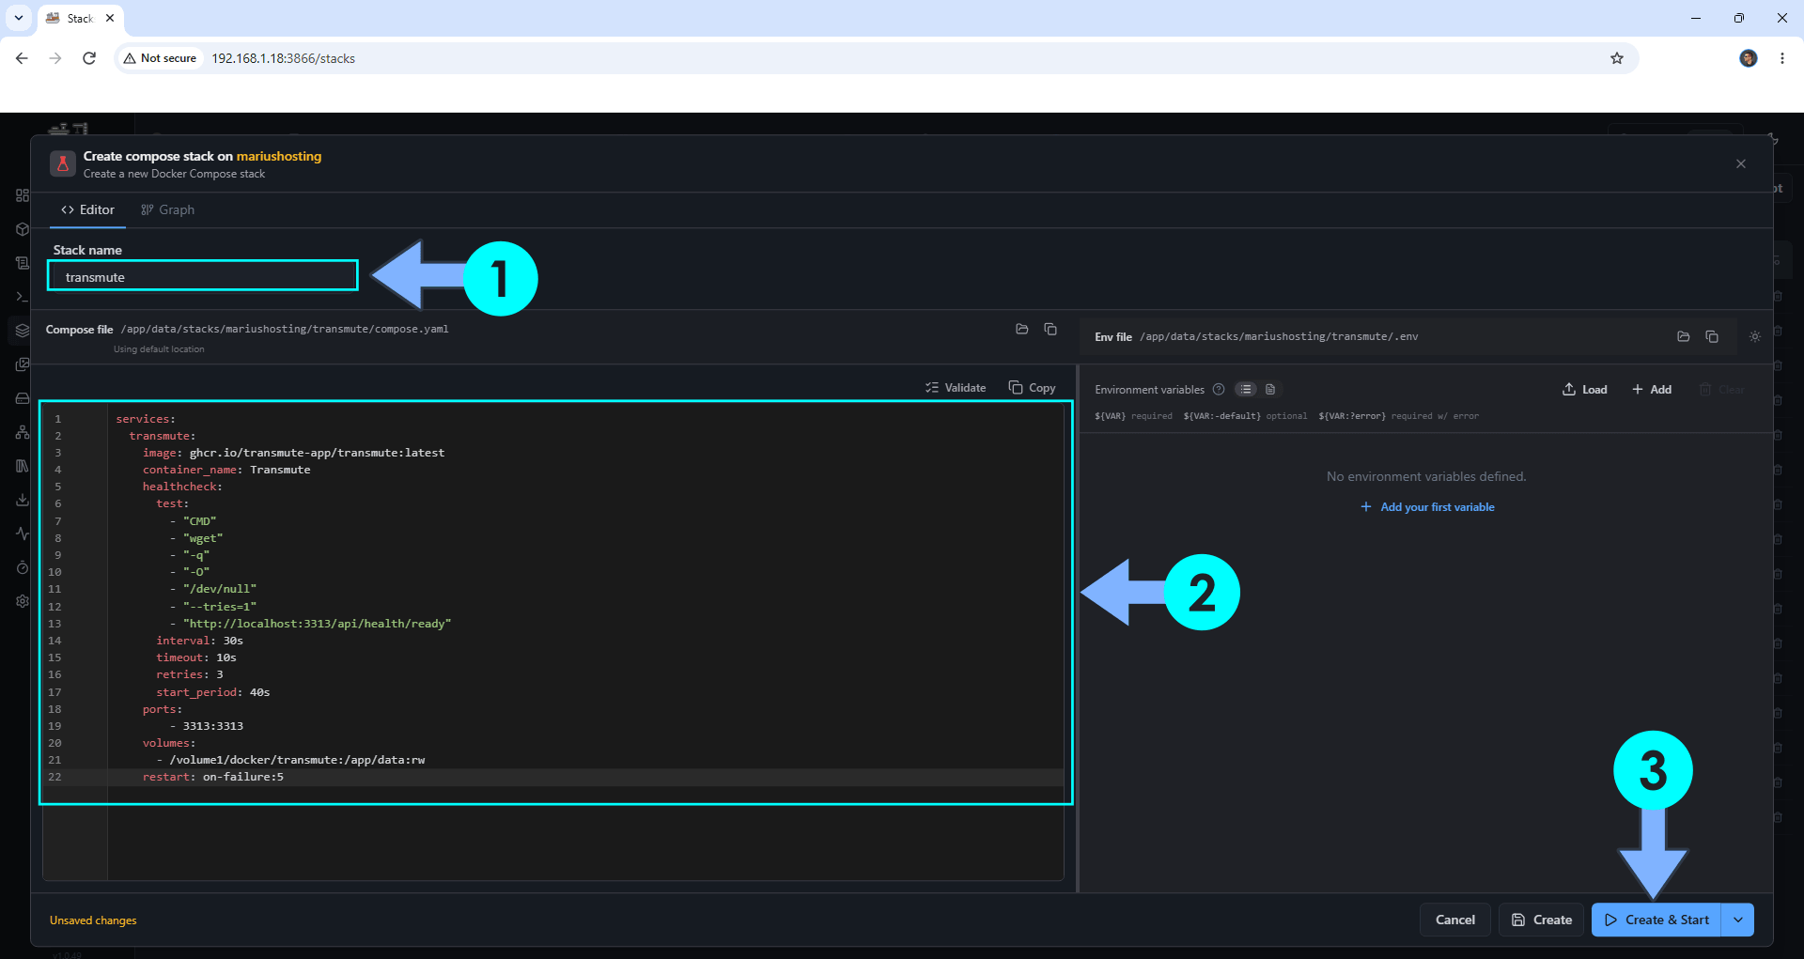Click the 'interval: 30s' line
This screenshot has width=1804, height=959.
pos(199,641)
